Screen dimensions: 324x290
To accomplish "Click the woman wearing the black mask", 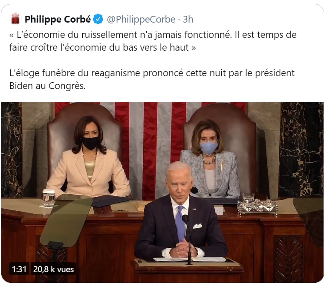I will pyautogui.click(x=89, y=159).
